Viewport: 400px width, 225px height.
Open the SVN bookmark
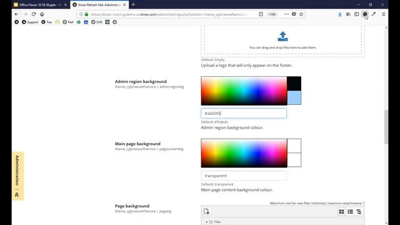click(x=97, y=22)
